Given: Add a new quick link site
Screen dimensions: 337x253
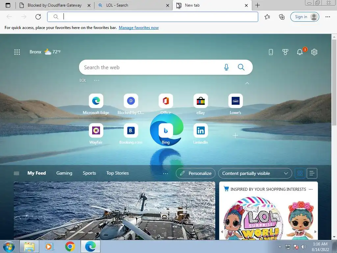Looking at the screenshot, I should click(235, 135).
